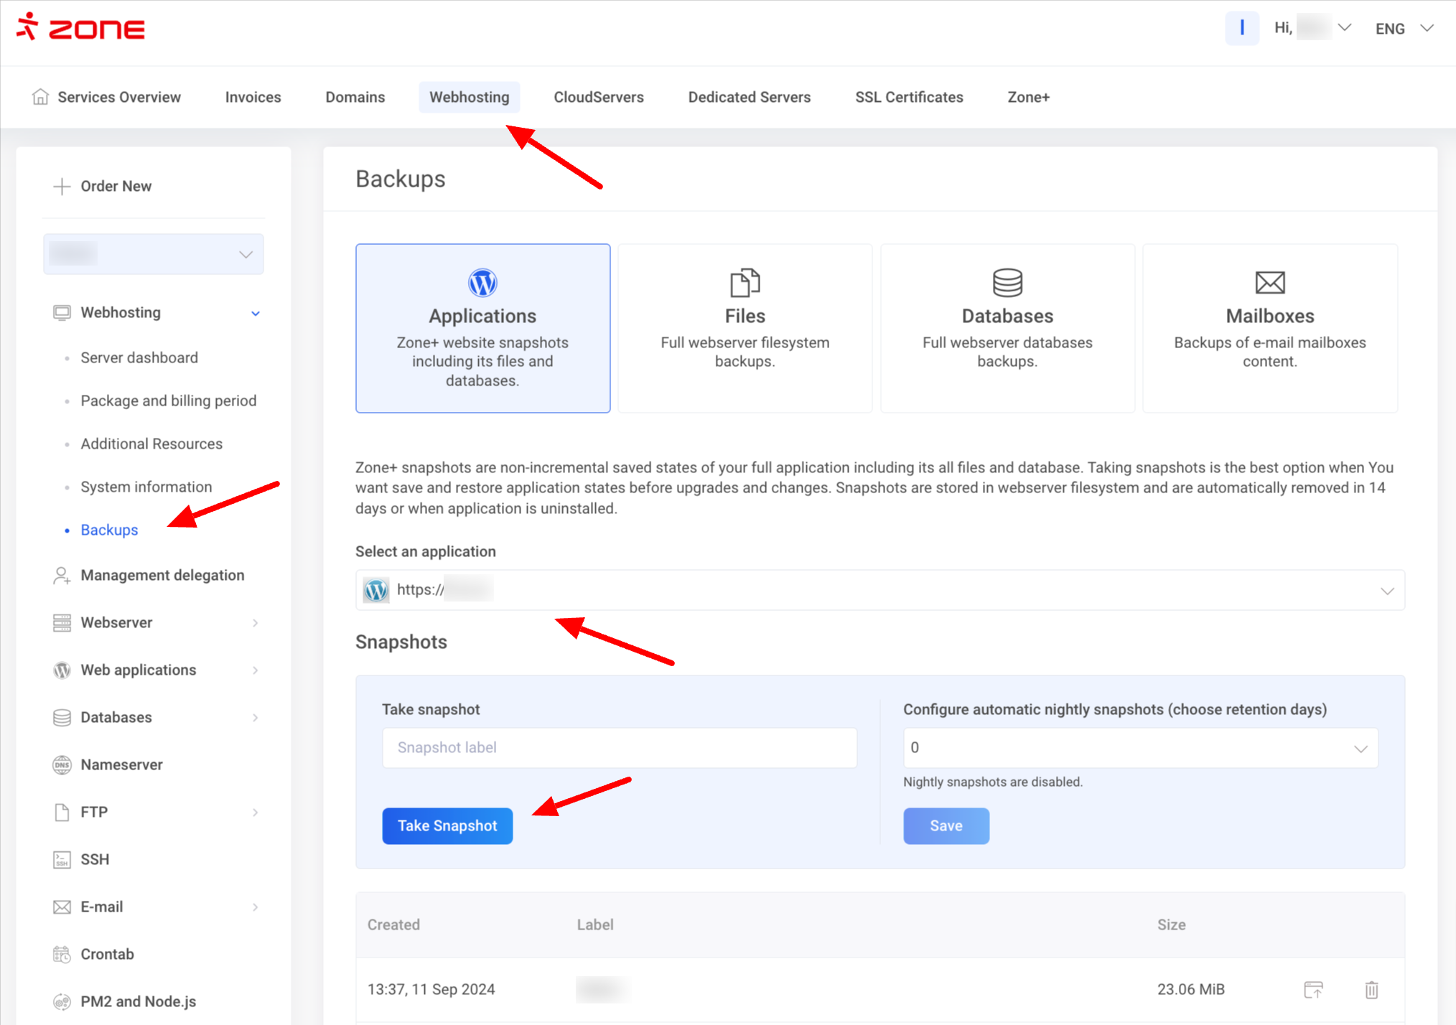The height and width of the screenshot is (1025, 1456).
Task: Click the Services Overview home icon
Action: (x=40, y=97)
